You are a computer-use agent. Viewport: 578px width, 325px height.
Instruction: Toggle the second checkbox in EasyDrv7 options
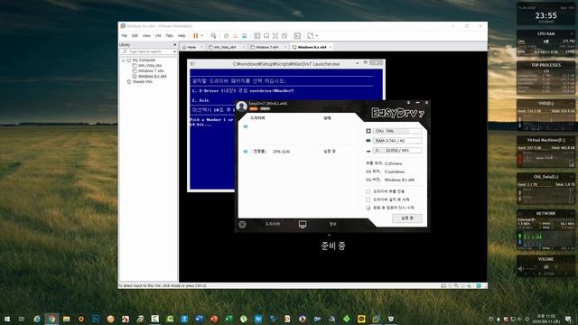(x=368, y=200)
